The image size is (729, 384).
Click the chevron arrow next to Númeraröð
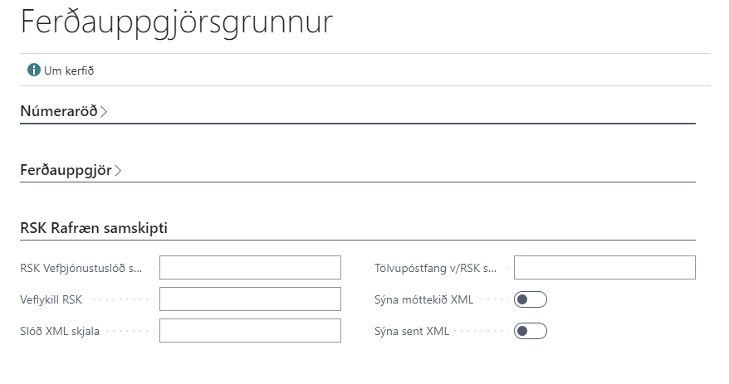point(104,111)
